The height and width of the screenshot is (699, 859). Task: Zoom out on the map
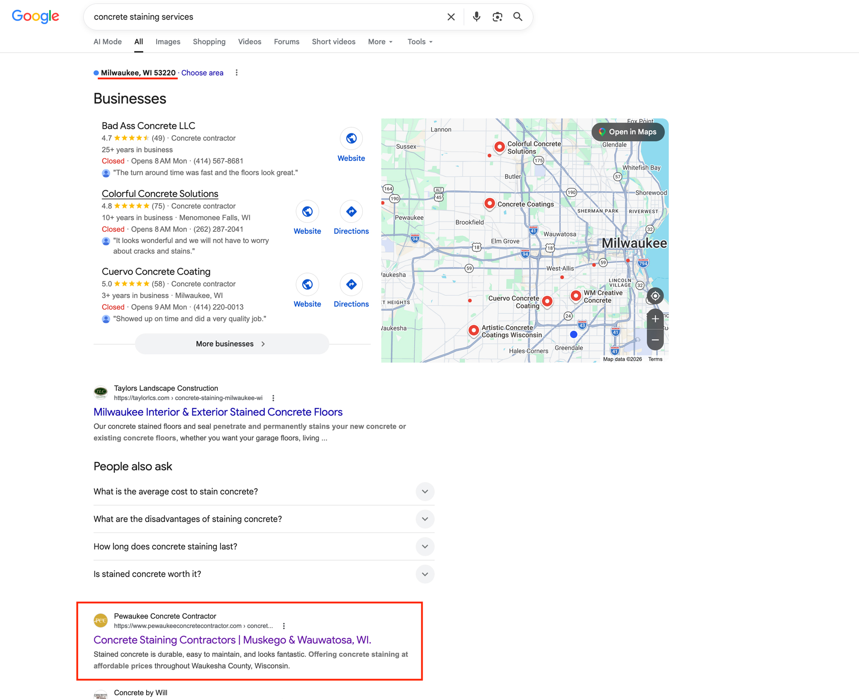pyautogui.click(x=655, y=340)
